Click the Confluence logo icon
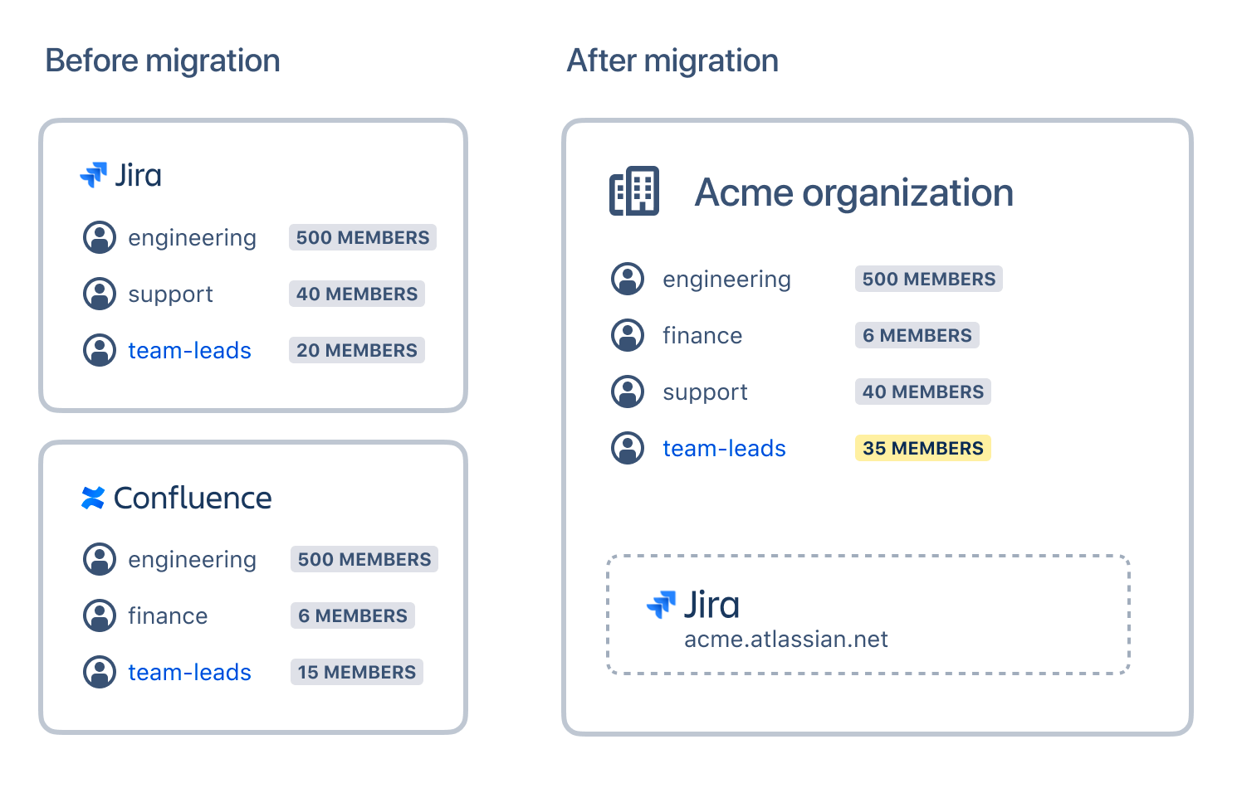Viewport: 1237px width, 788px height. (x=93, y=498)
